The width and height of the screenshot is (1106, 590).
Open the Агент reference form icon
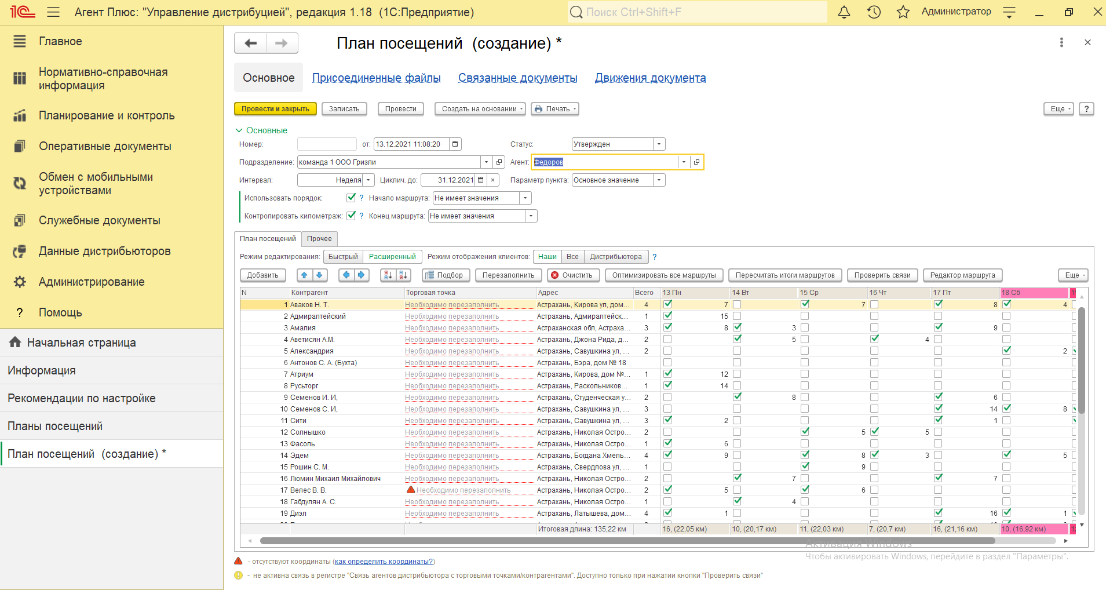point(696,162)
